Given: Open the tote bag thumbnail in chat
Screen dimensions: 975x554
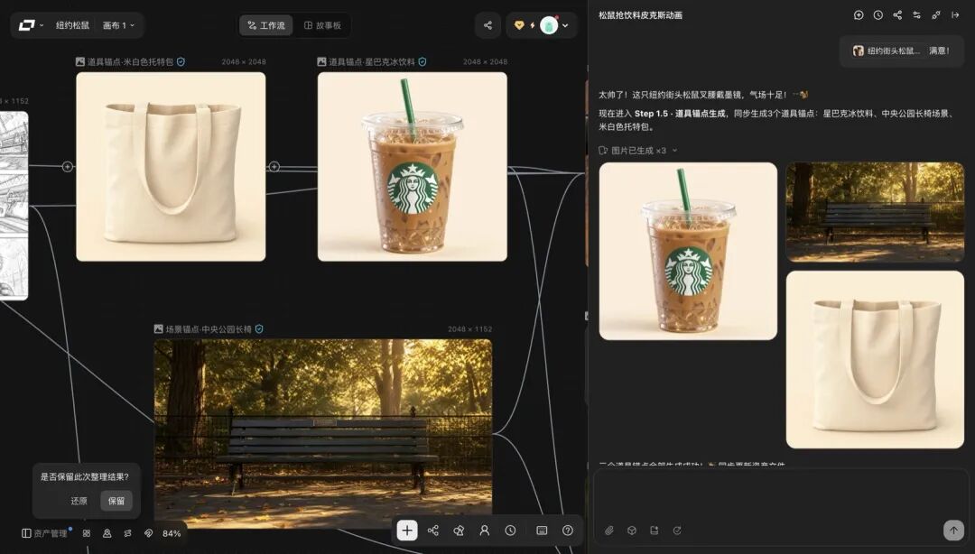Looking at the screenshot, I should [875, 359].
